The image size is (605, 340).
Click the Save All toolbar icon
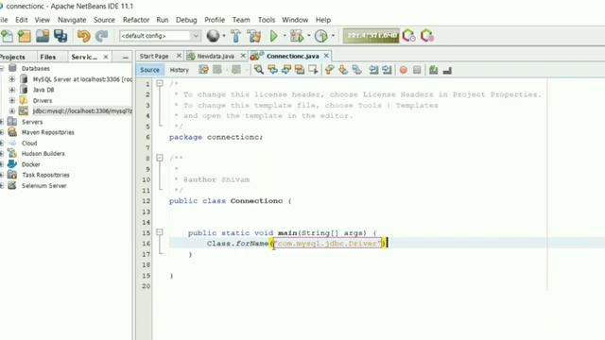60,36
